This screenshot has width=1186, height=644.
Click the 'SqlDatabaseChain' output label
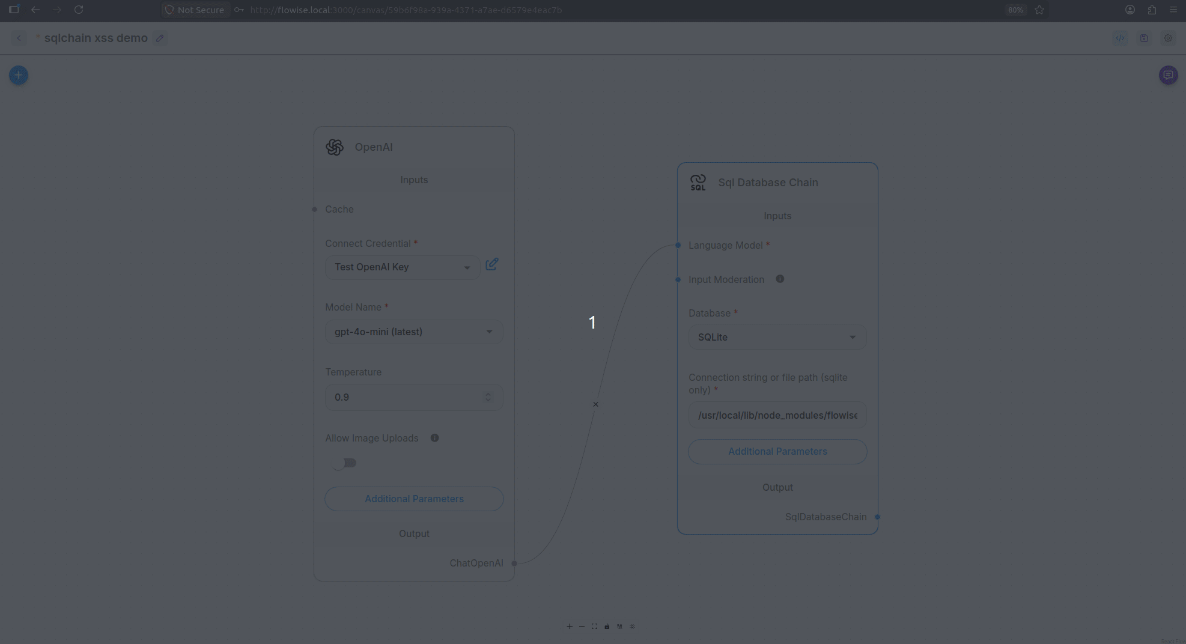click(826, 517)
